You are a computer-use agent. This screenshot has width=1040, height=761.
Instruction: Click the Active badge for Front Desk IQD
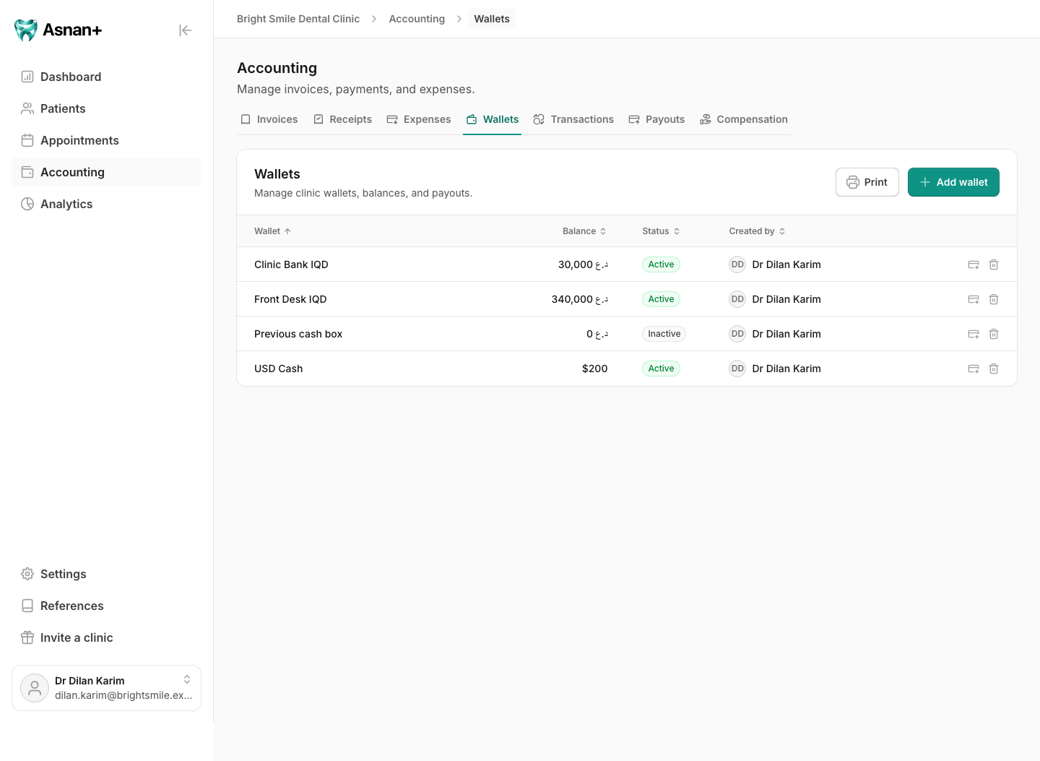click(661, 299)
